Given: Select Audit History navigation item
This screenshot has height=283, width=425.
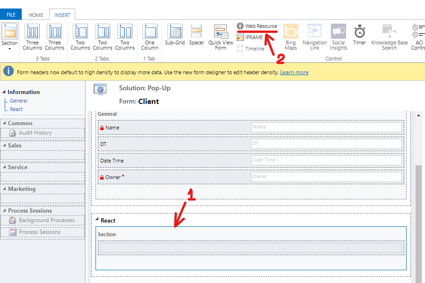Looking at the screenshot, I should coord(35,133).
